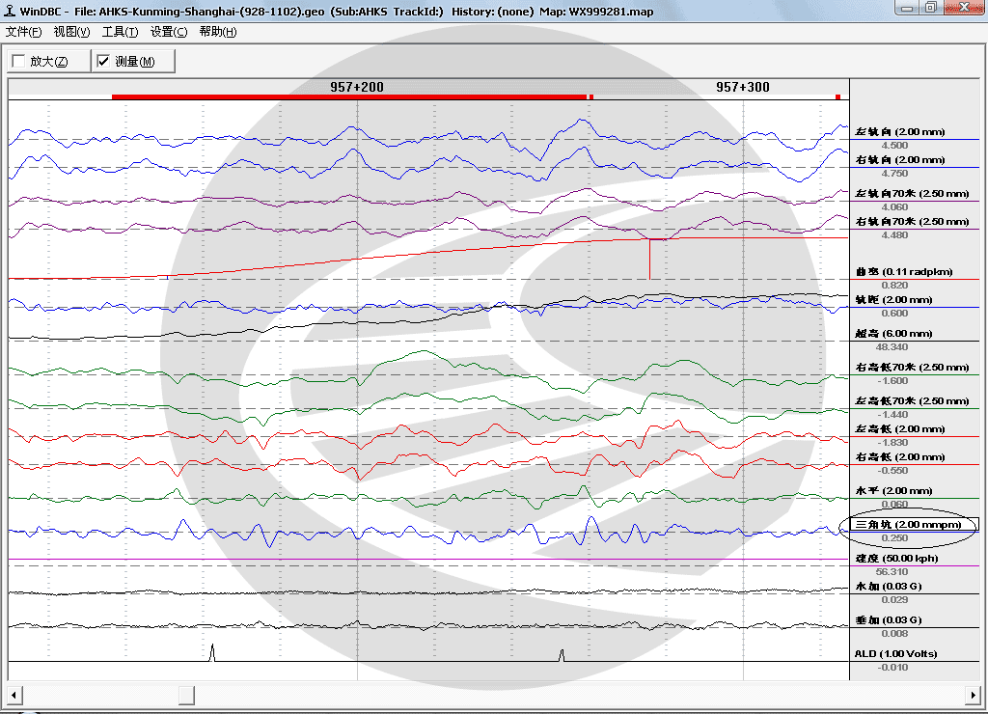This screenshot has width=988, height=714.
Task: Open the 文件(F) menu
Action: [23, 32]
